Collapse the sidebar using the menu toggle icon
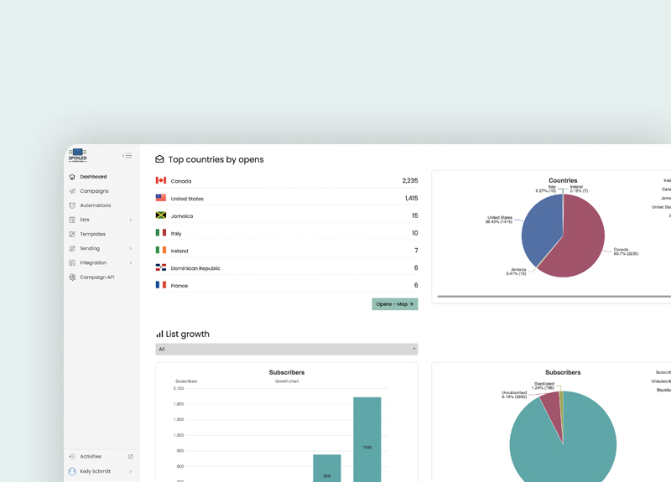The image size is (671, 482). coord(127,156)
